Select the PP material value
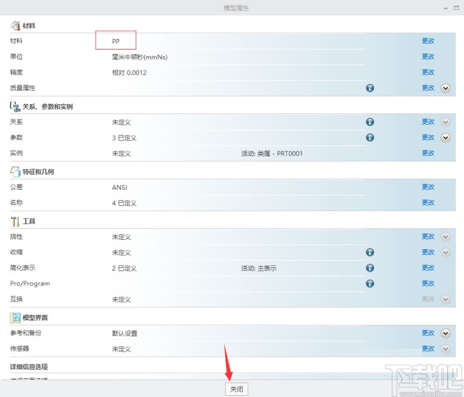Viewport: 464px width, 397px height. click(x=115, y=41)
